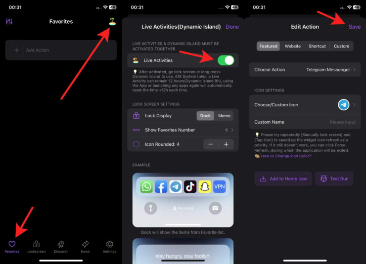Tap Add Action plus button
This screenshot has width=366, height=264.
(17, 50)
